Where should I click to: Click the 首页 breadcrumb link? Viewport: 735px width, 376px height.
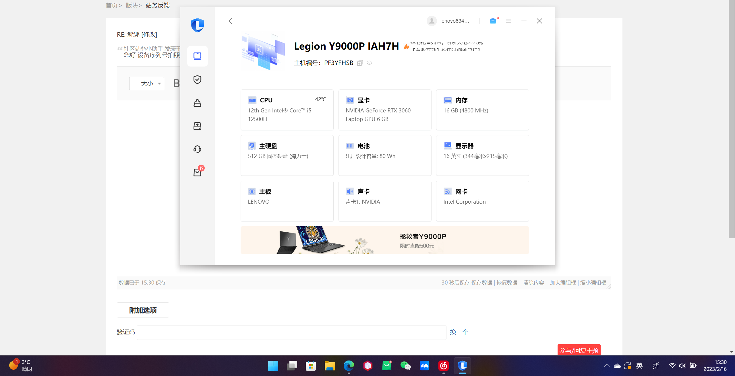(112, 5)
